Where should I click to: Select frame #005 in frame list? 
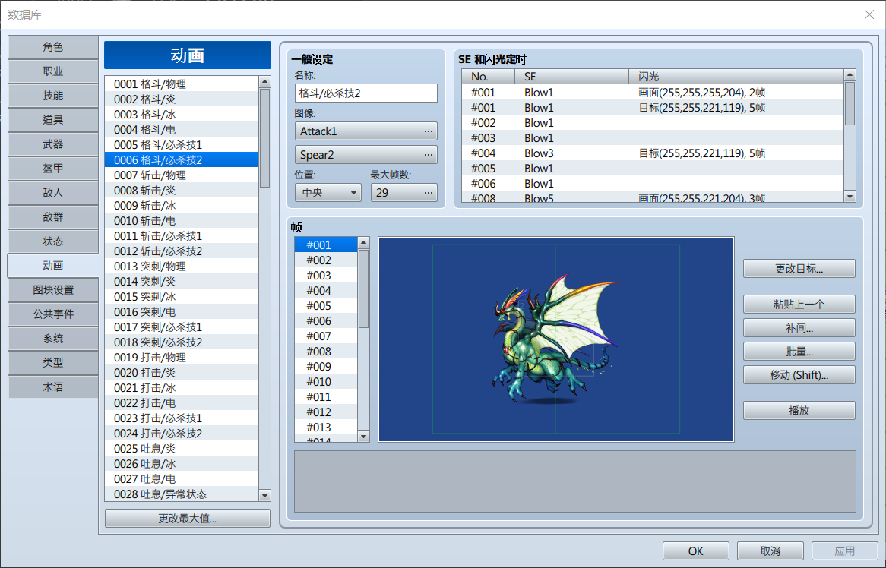tap(326, 306)
